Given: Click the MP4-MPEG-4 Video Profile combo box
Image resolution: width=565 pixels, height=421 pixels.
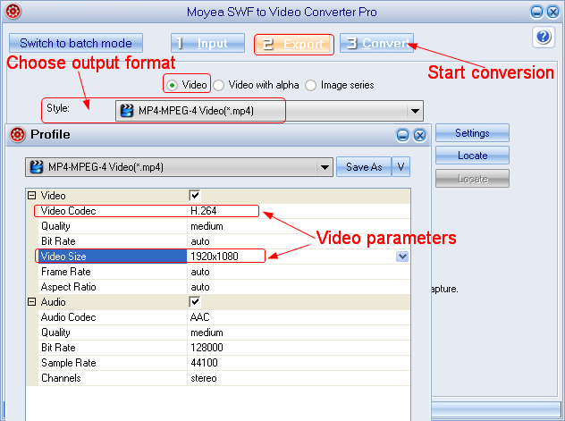Looking at the screenshot, I should coord(179,167).
